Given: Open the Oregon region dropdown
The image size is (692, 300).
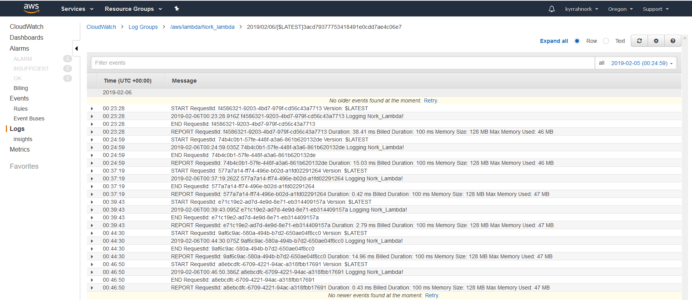Looking at the screenshot, I should click(620, 9).
